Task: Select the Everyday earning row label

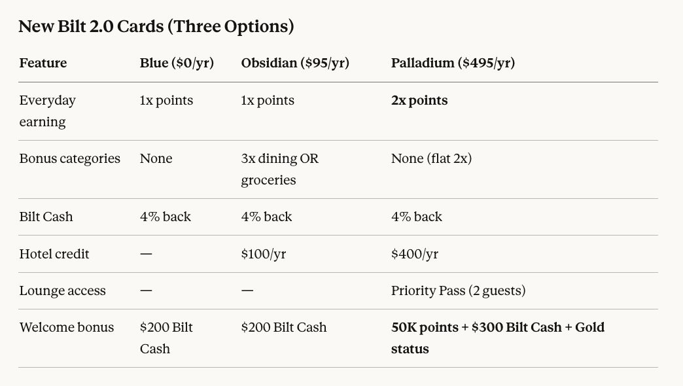Action: tap(48, 111)
